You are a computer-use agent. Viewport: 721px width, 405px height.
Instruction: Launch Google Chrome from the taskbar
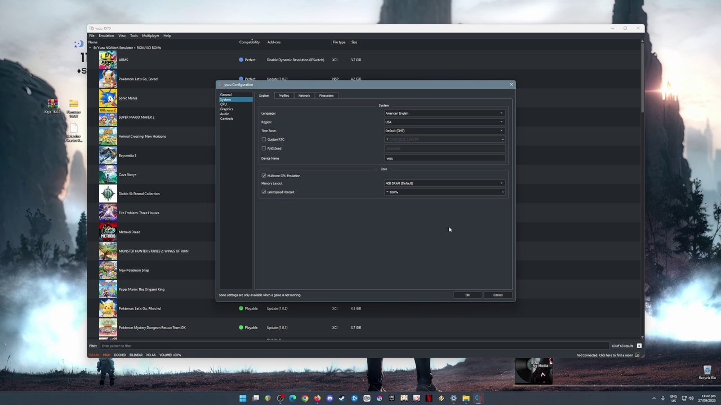(305, 398)
